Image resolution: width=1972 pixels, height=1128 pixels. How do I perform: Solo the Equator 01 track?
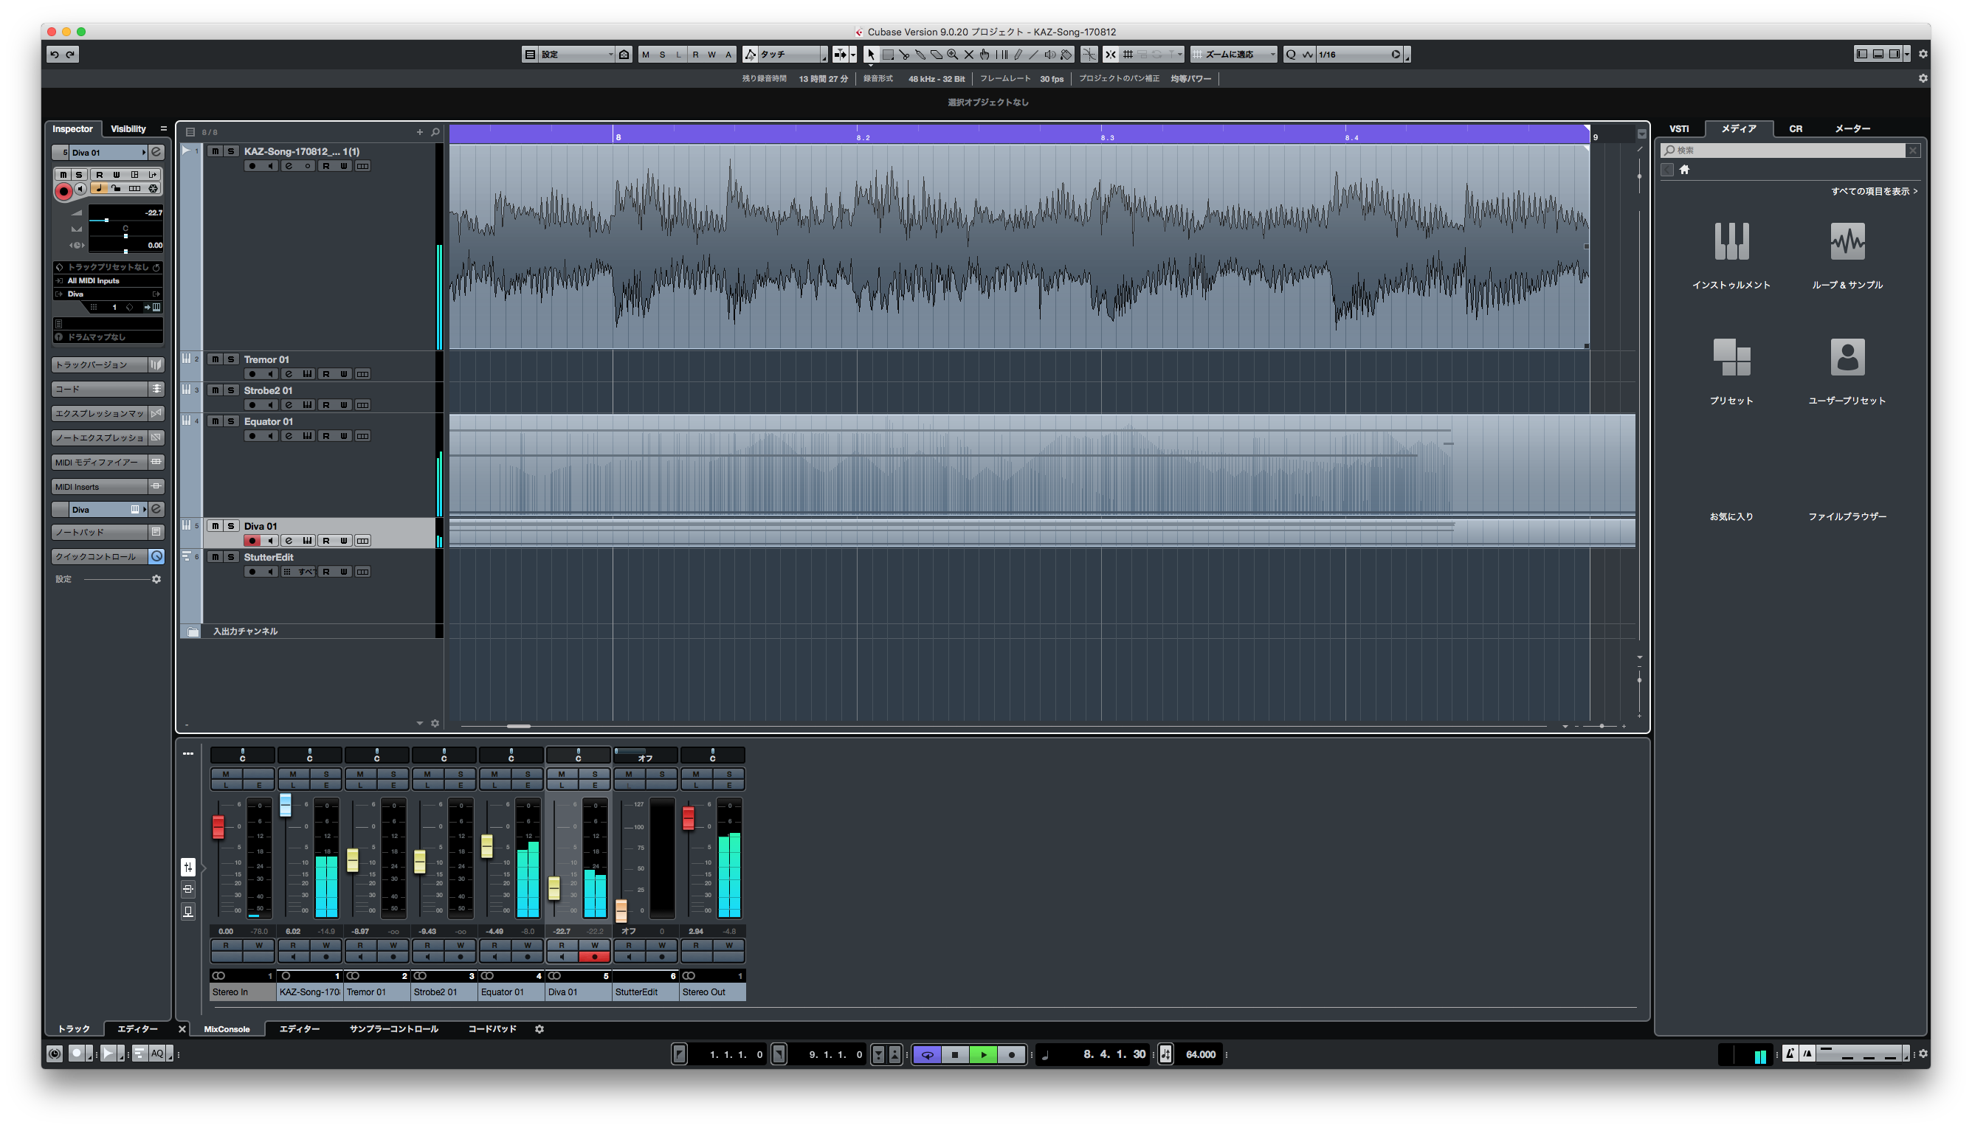[231, 421]
